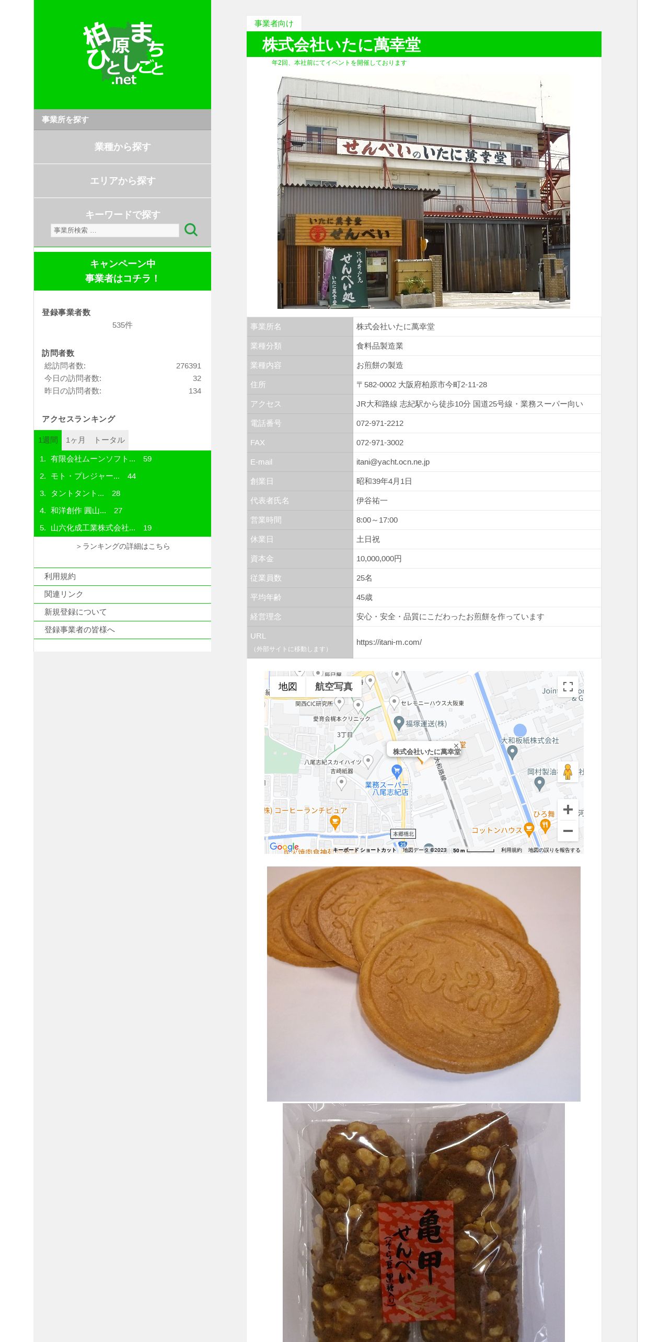This screenshot has height=1342, width=671.
Task: Toggle fullscreen view on the map
Action: click(568, 687)
